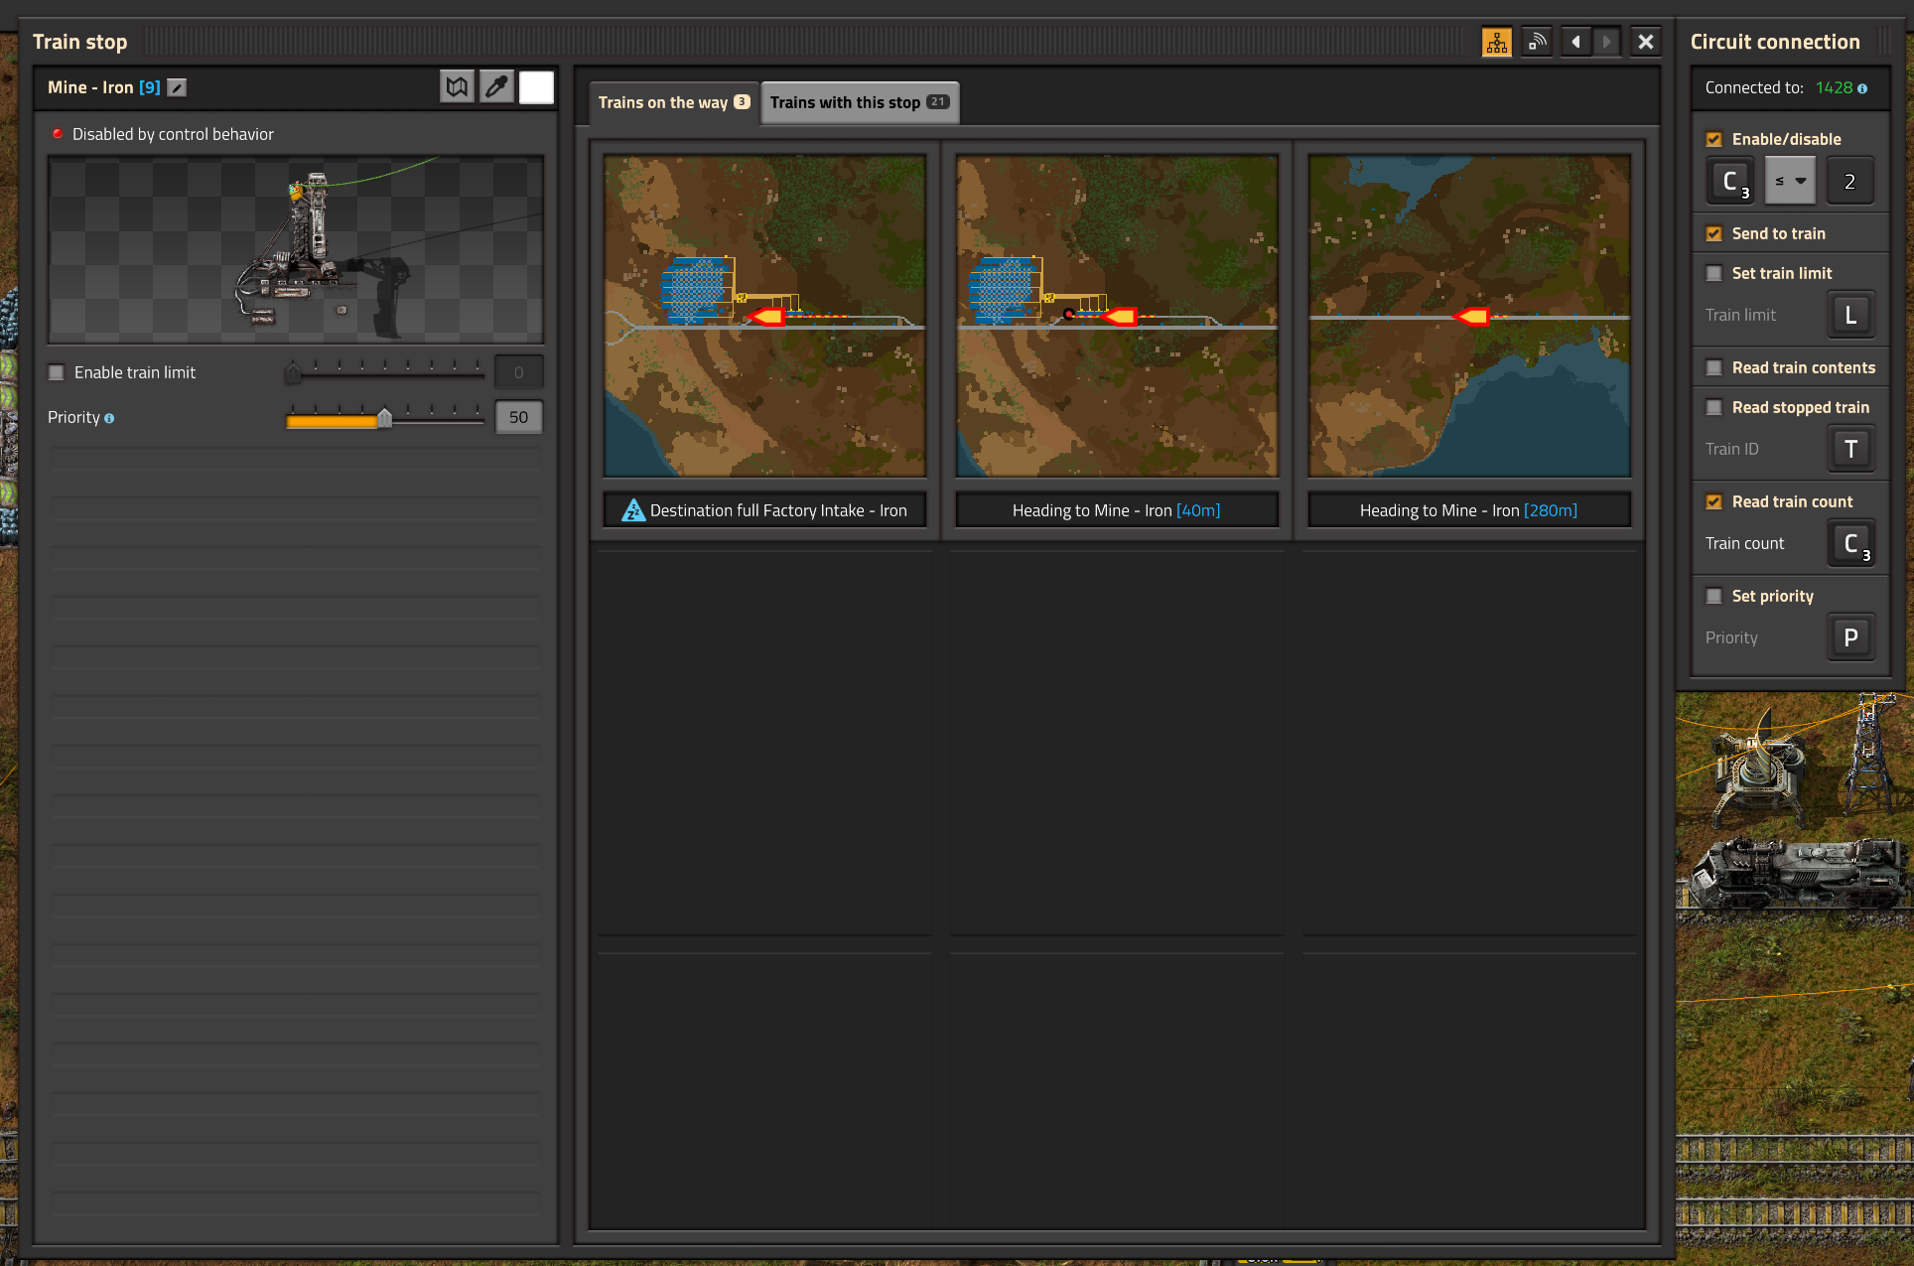The height and width of the screenshot is (1266, 1914).
Task: Toggle the Read train count checkbox
Action: pyautogui.click(x=1714, y=501)
